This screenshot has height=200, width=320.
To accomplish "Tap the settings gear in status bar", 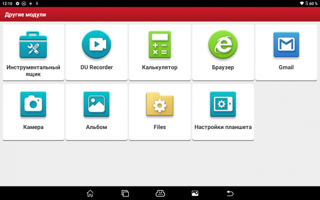I will pos(17,3).
